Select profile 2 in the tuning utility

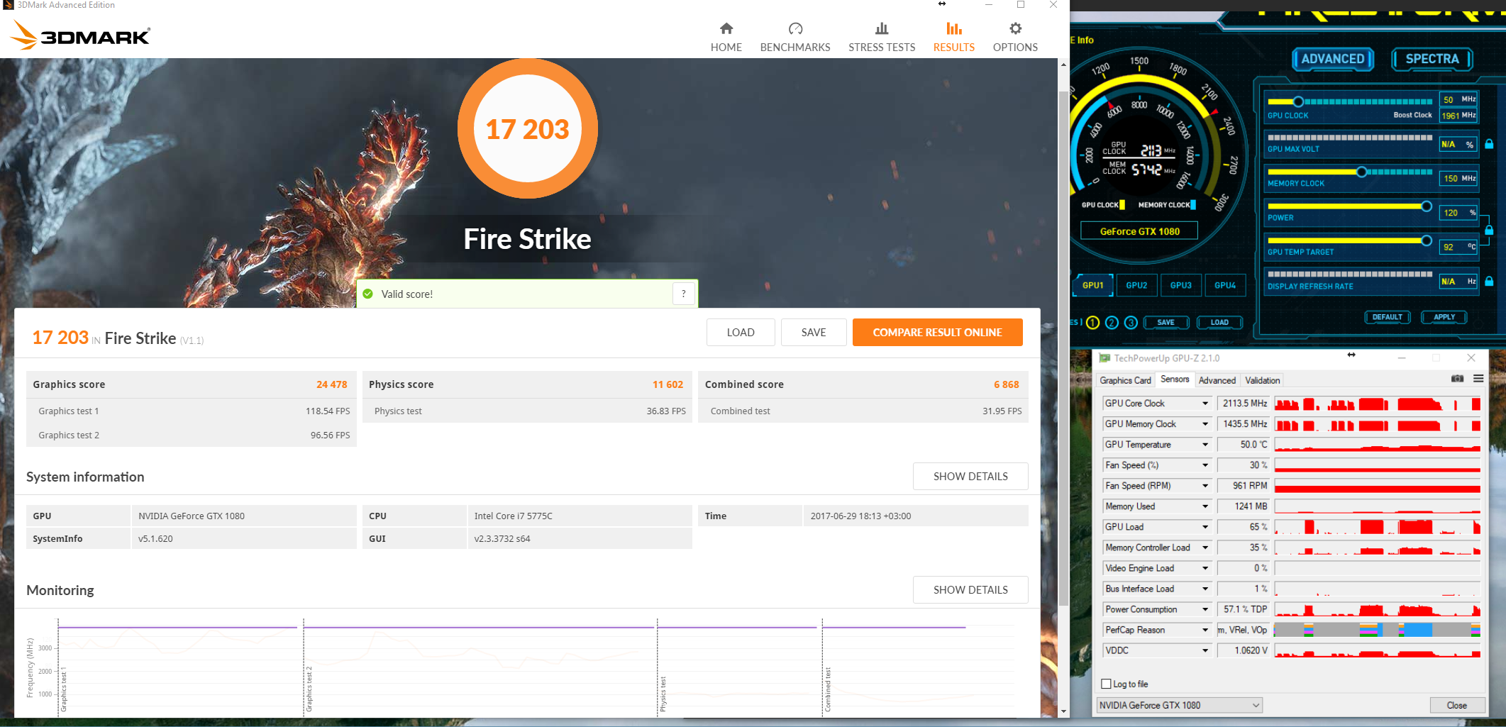point(1112,323)
